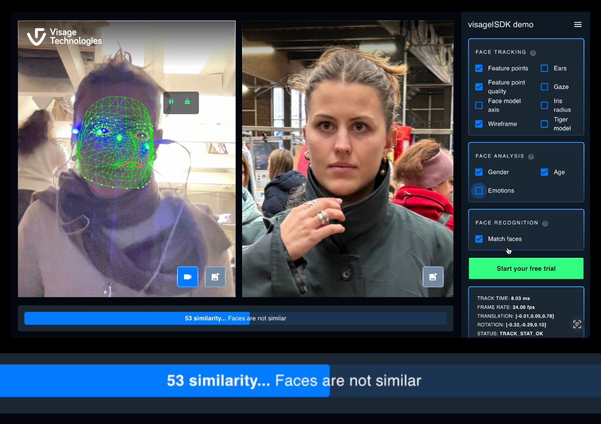The width and height of the screenshot is (601, 424).
Task: Uncheck the Wireframe option
Action: [479, 124]
